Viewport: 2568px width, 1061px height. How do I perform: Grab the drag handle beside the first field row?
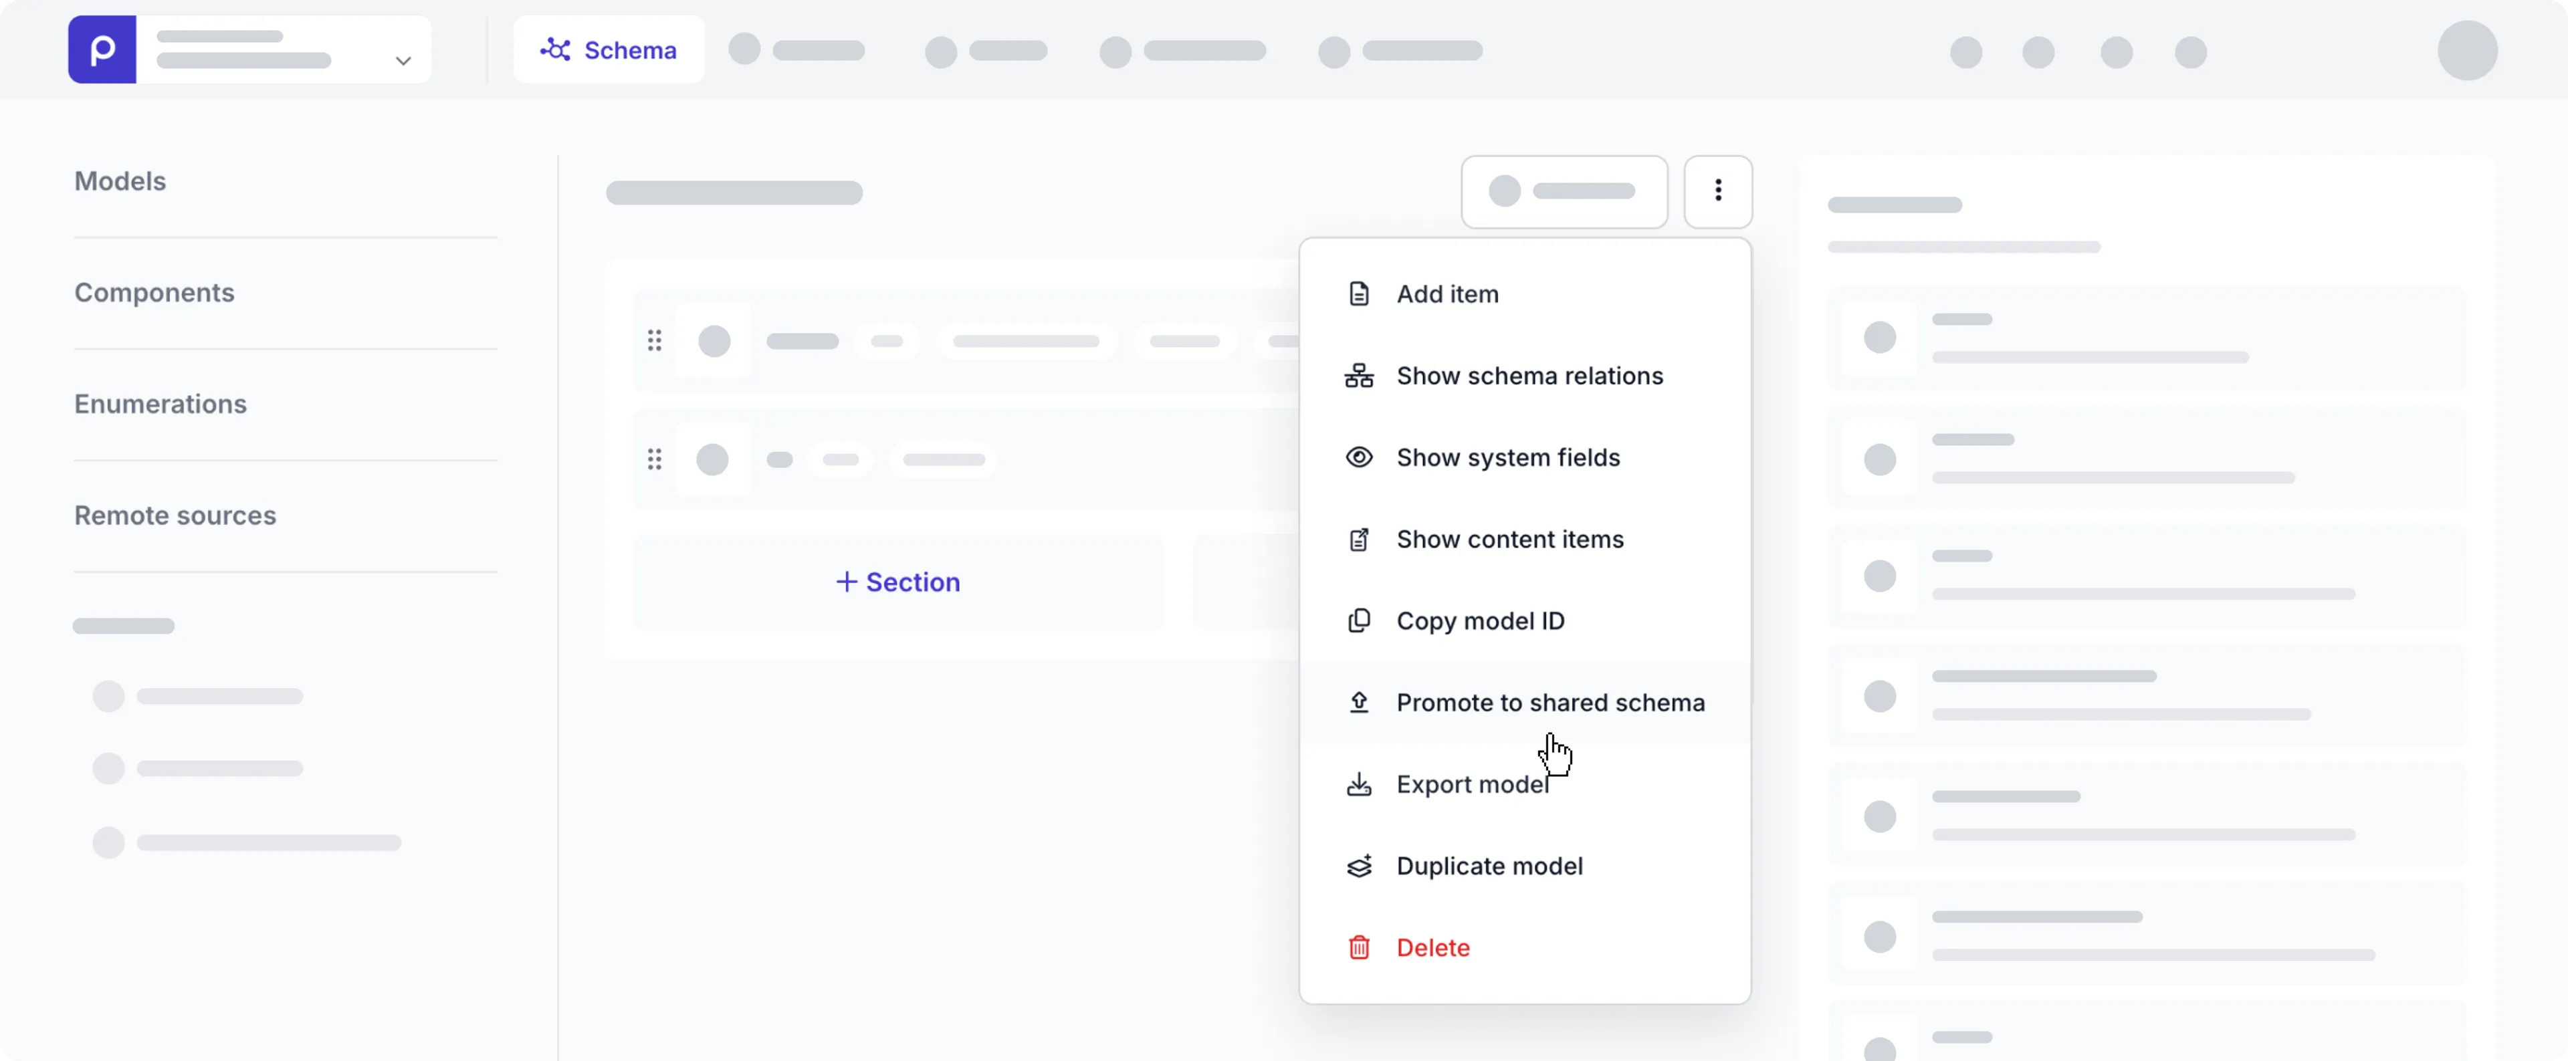(x=655, y=341)
